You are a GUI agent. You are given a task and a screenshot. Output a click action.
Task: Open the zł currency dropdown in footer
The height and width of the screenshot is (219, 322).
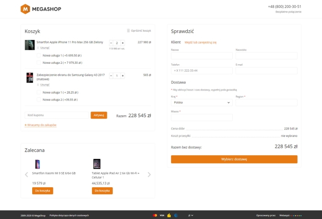190,215
